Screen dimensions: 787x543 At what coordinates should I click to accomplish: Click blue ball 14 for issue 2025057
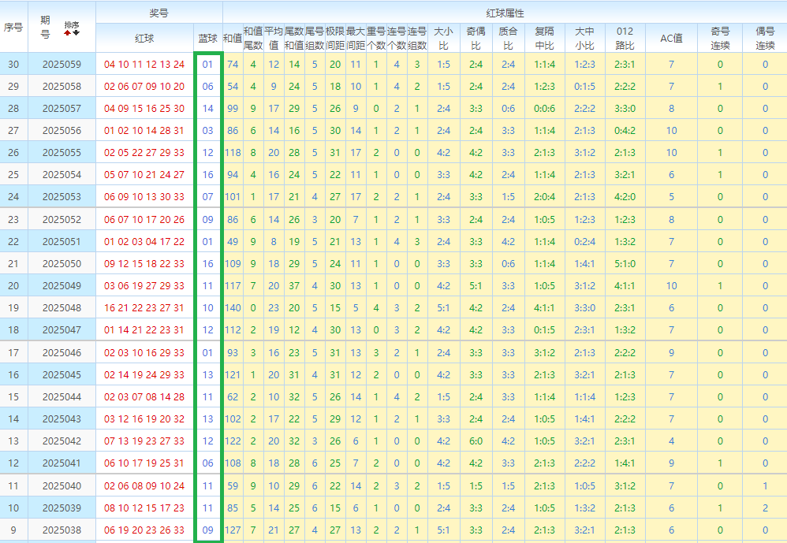208,108
